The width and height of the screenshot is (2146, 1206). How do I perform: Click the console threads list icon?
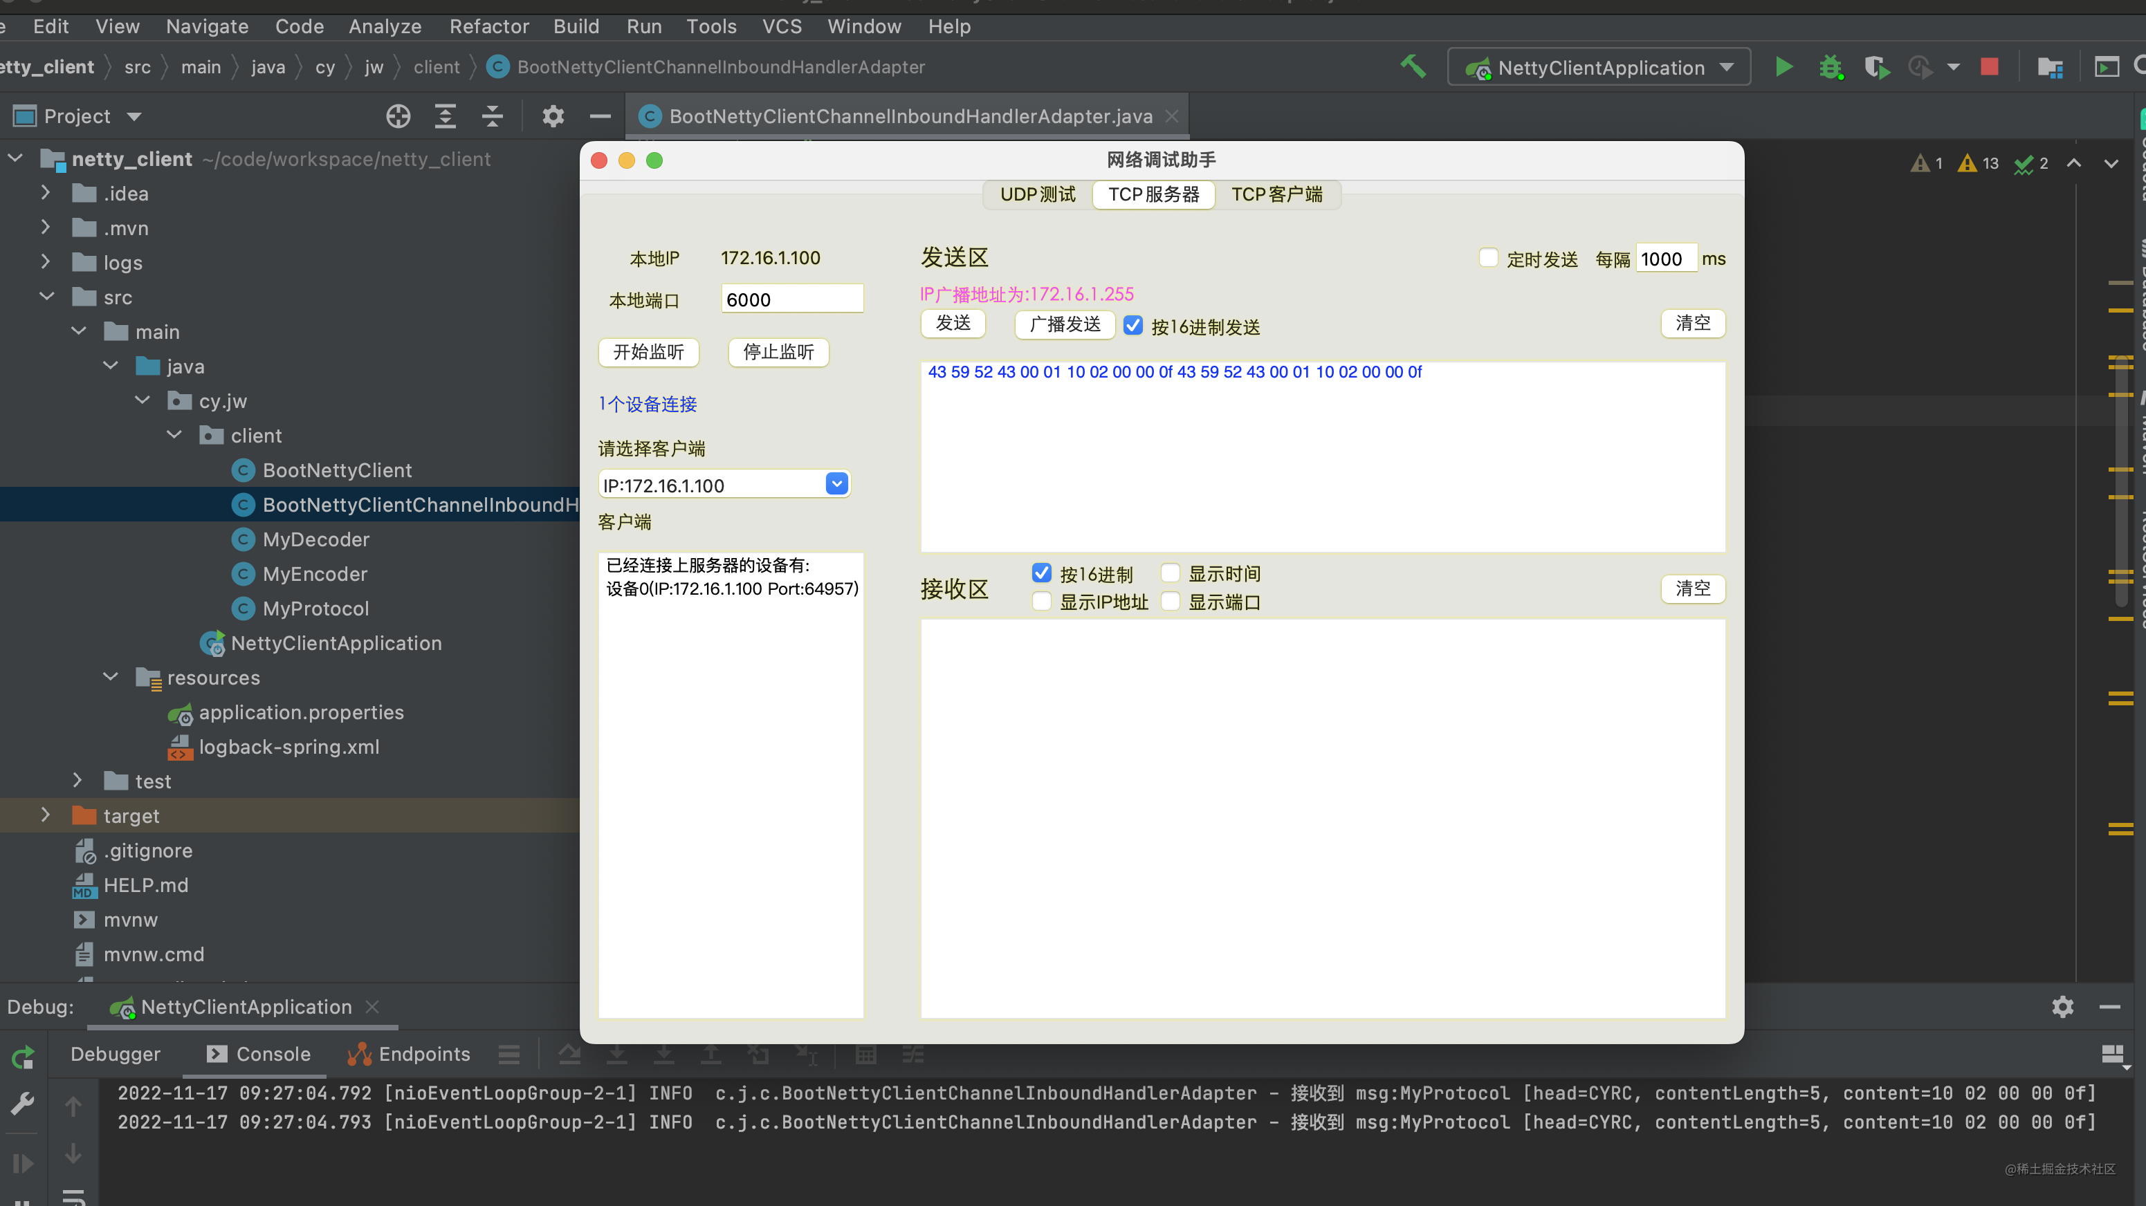509,1055
